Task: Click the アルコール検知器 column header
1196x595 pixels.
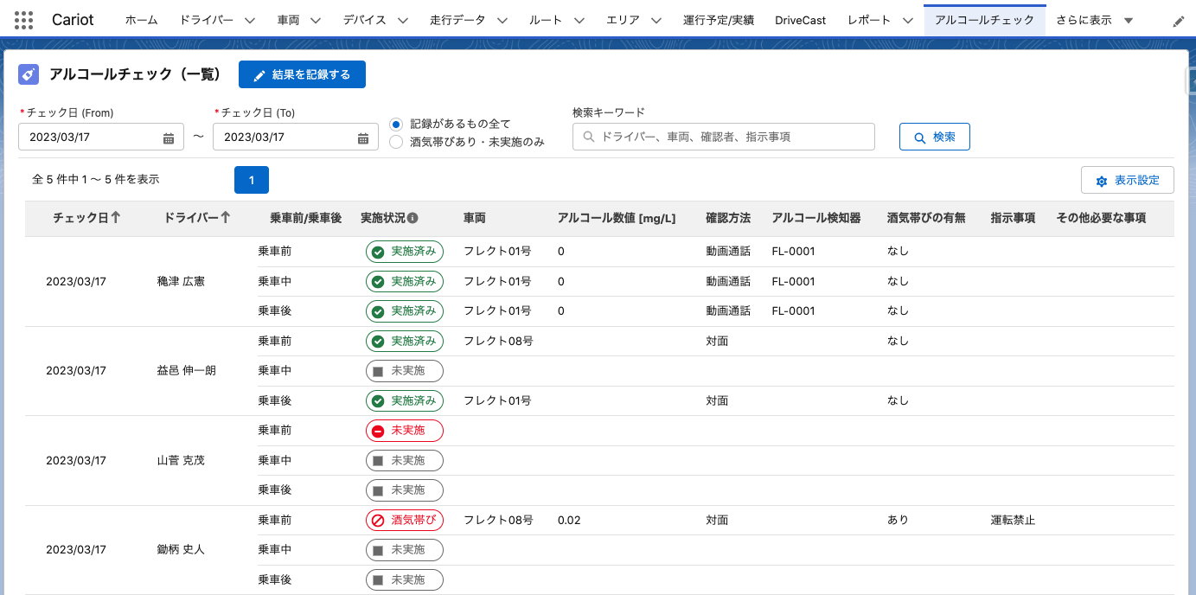Action: tap(816, 218)
